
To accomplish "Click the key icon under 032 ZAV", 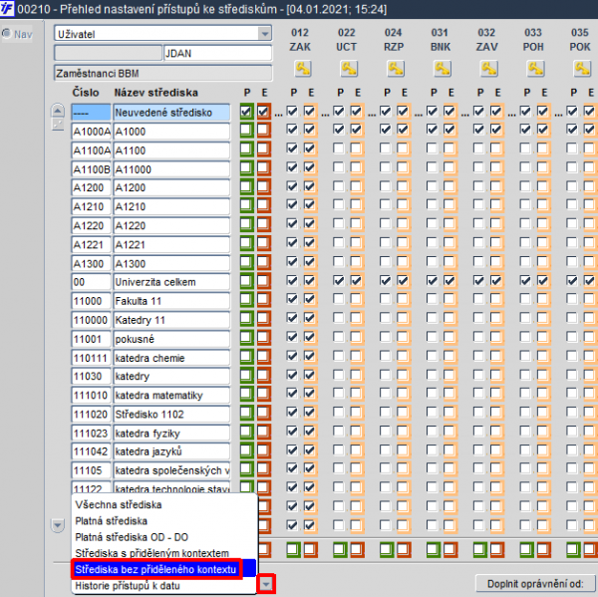I will [489, 69].
